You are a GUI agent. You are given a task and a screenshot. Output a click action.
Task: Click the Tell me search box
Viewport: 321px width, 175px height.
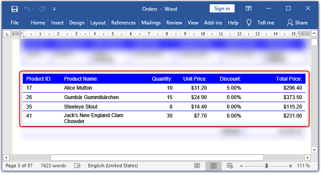pyautogui.click(x=266, y=23)
